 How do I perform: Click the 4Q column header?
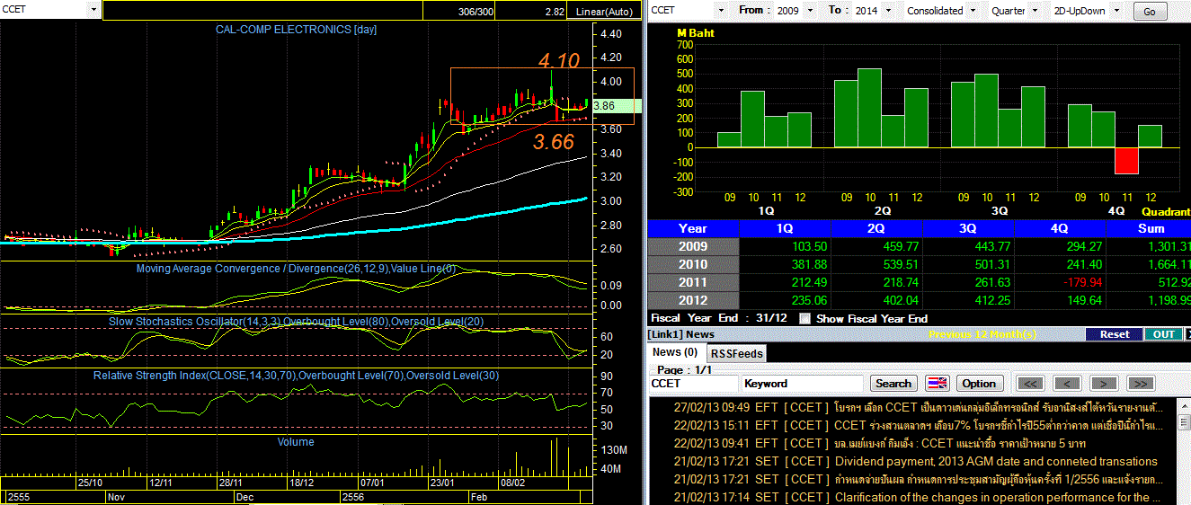point(1060,228)
